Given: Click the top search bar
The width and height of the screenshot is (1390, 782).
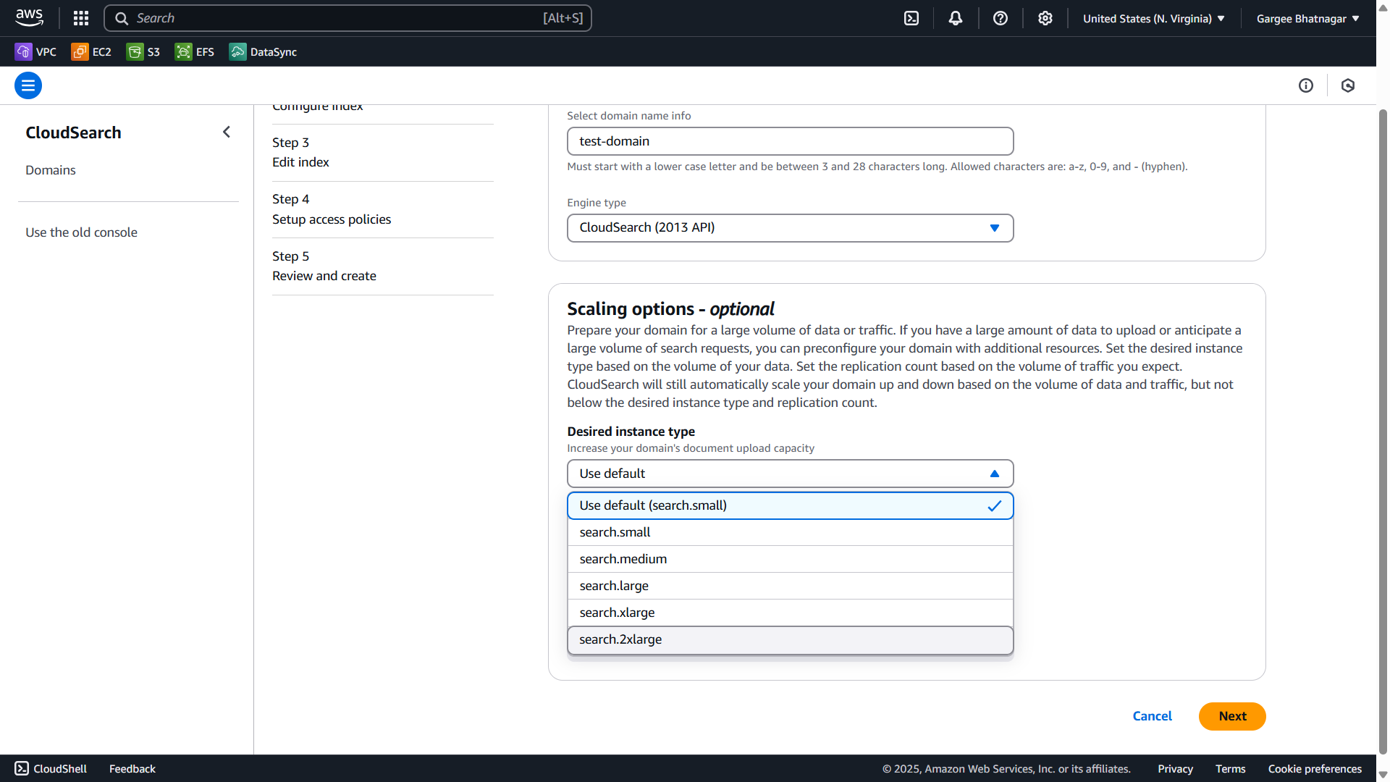Looking at the screenshot, I should 347,18.
